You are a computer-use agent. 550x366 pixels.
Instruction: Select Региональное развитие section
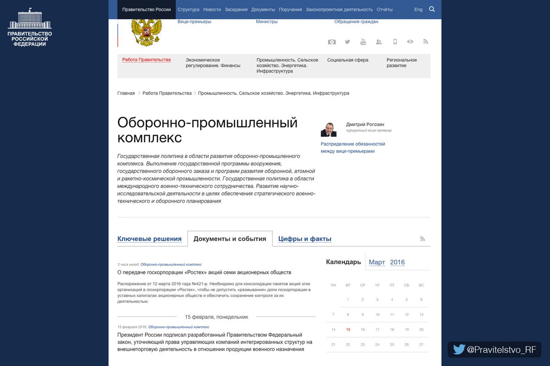click(x=401, y=63)
